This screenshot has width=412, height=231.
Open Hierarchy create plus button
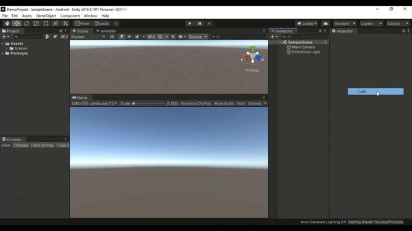tap(274, 37)
